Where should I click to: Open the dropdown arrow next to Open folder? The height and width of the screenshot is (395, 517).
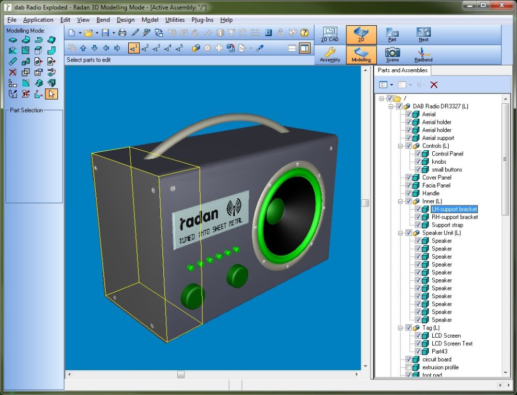(x=97, y=33)
